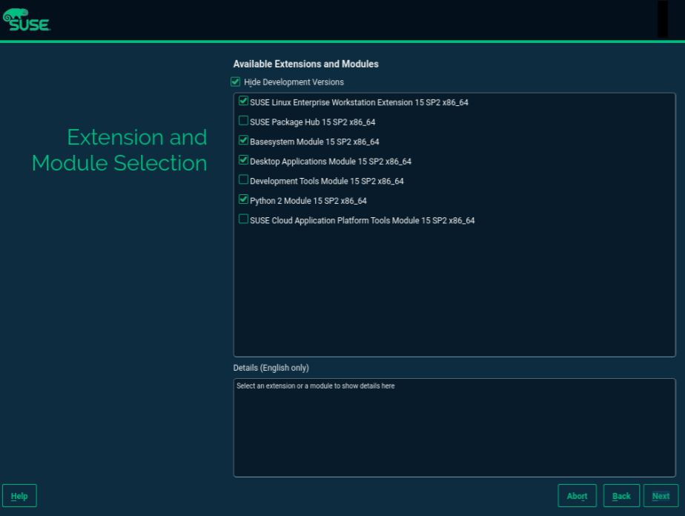Select the Development Tools Module row label
Screen dimensions: 685x516
click(326, 181)
